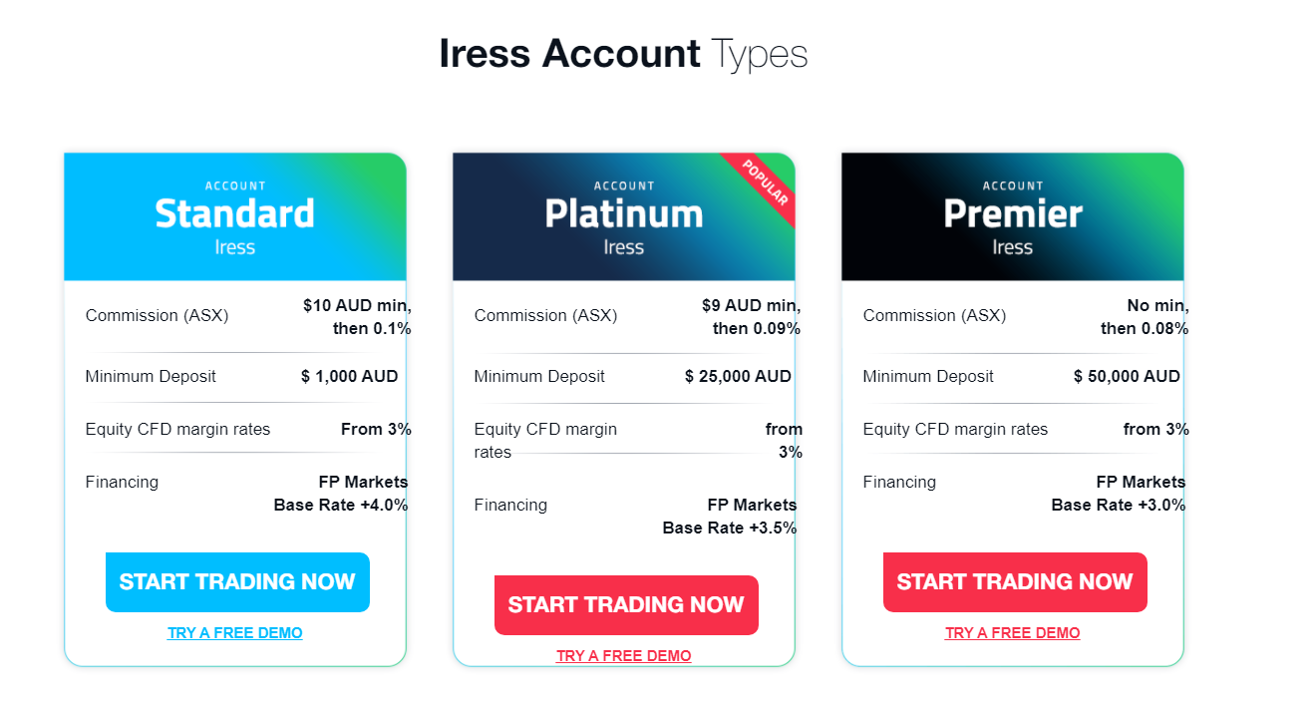The height and width of the screenshot is (706, 1315).
Task: Click the $50,000 AUD minimum deposit value
Action: tap(1128, 377)
